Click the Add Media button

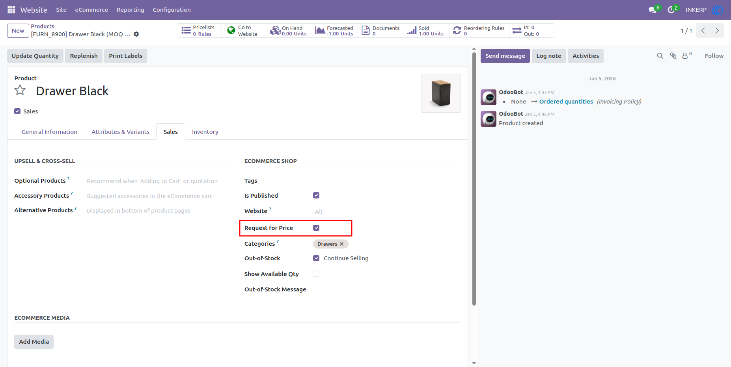click(x=34, y=342)
